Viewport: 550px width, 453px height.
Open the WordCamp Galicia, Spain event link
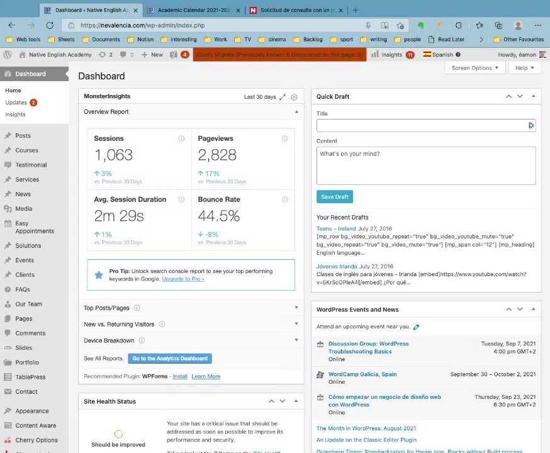[362, 374]
